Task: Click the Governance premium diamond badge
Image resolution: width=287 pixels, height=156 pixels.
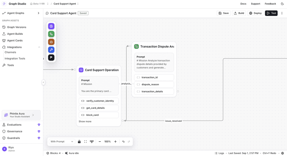Action: tap(39, 131)
